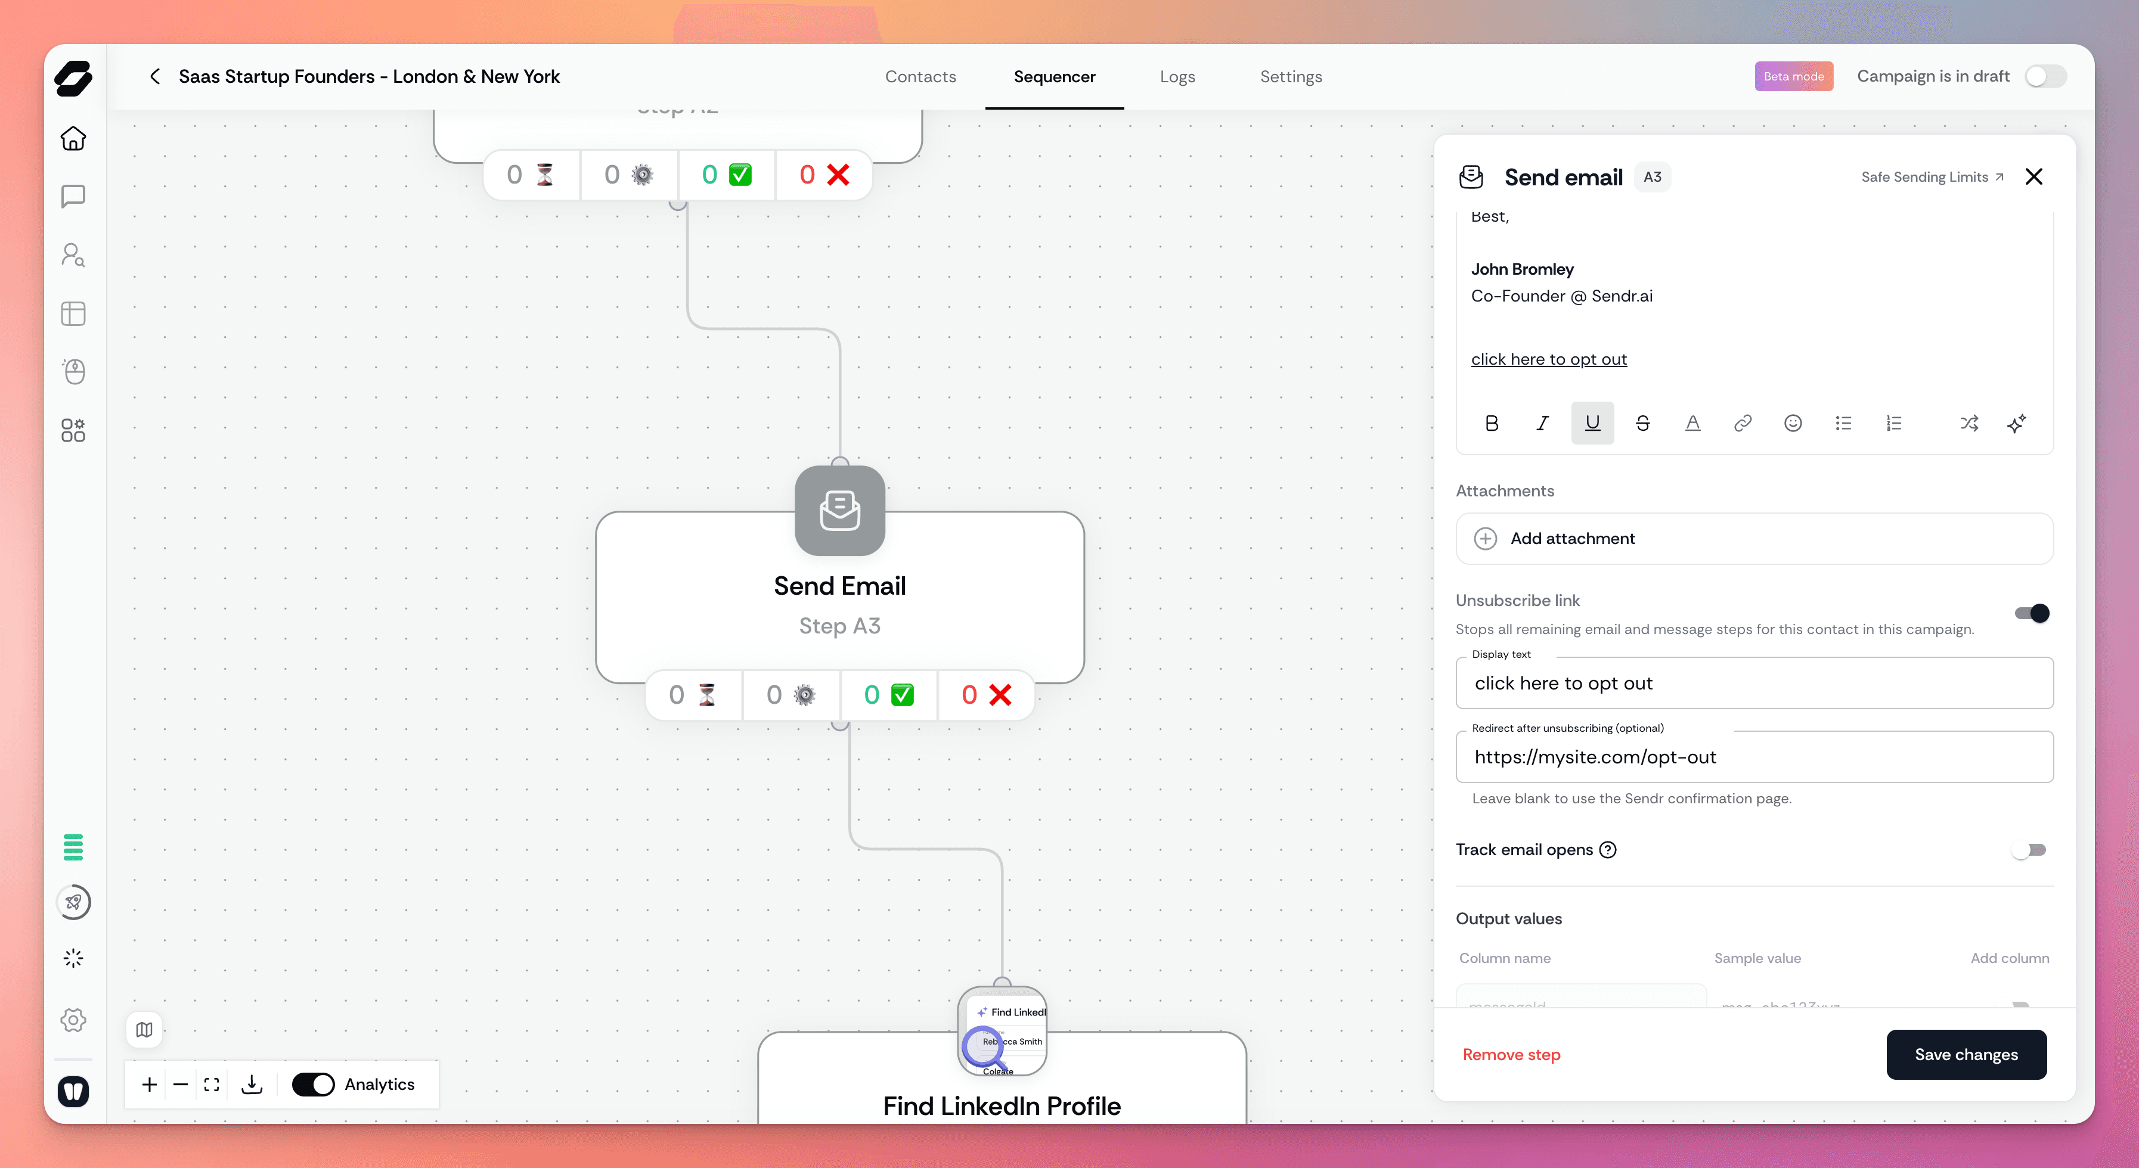The height and width of the screenshot is (1168, 2139).
Task: Click the Step A3 failed red X counter
Action: (987, 695)
